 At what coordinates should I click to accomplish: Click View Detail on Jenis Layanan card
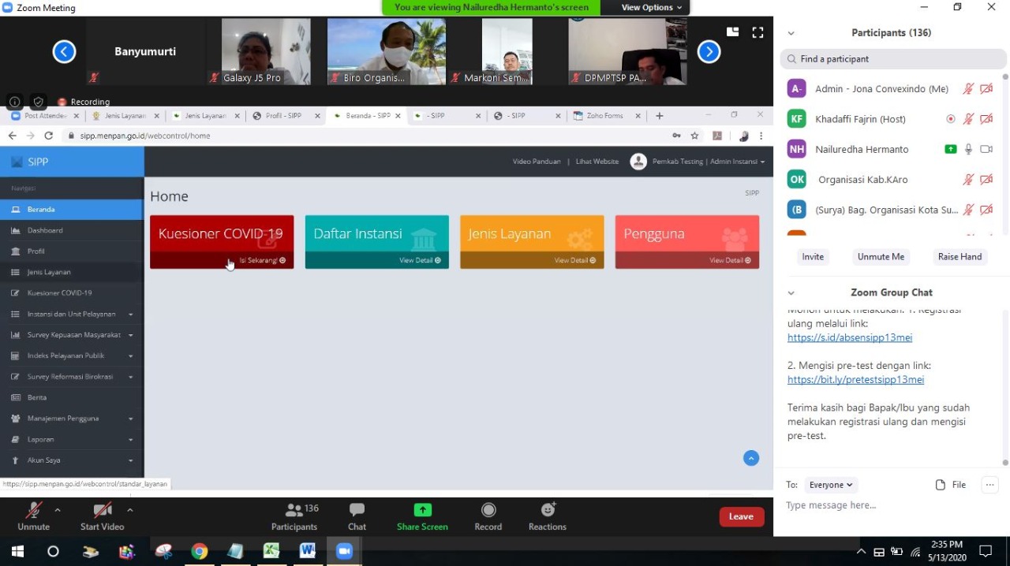pyautogui.click(x=574, y=260)
